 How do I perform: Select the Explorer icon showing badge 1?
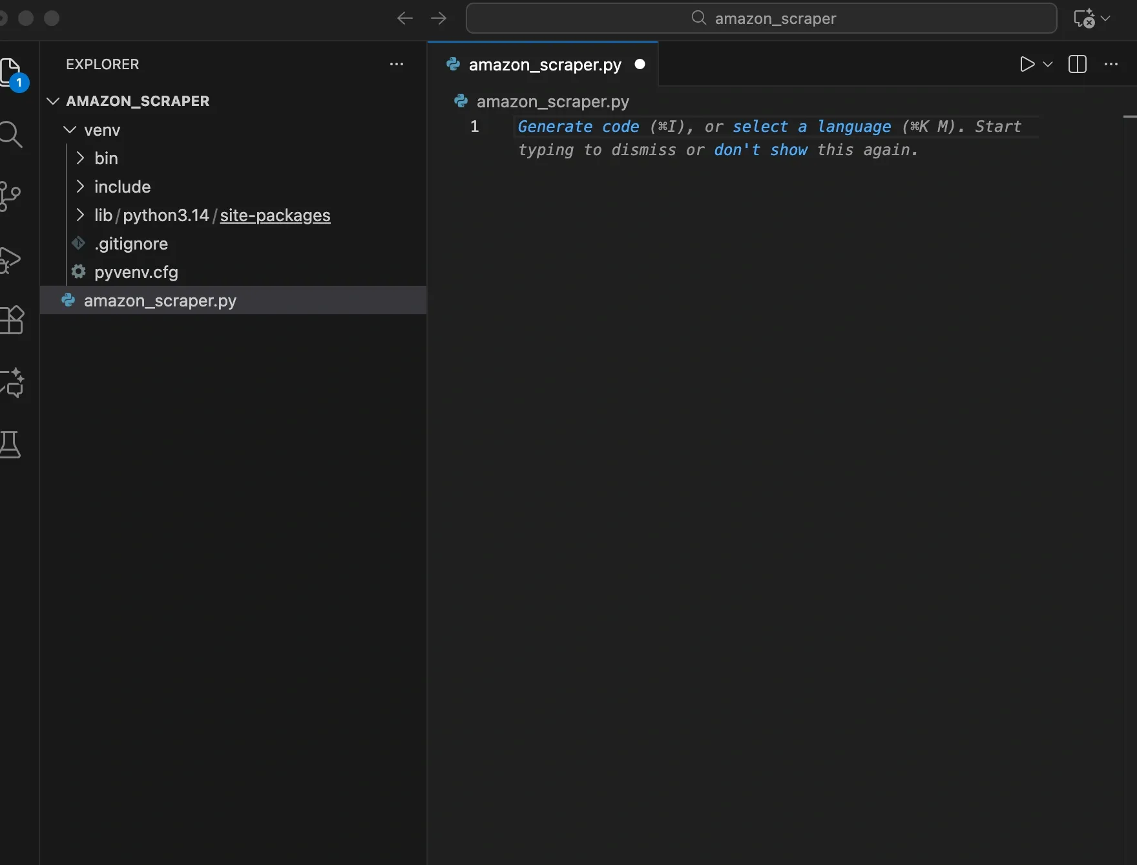13,72
